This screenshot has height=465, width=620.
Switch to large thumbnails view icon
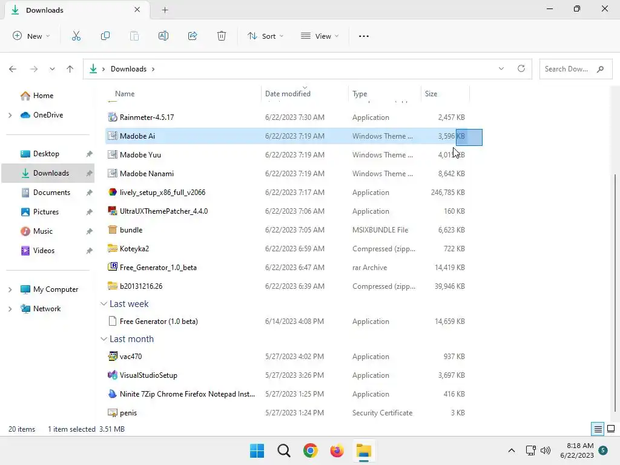tap(611, 429)
